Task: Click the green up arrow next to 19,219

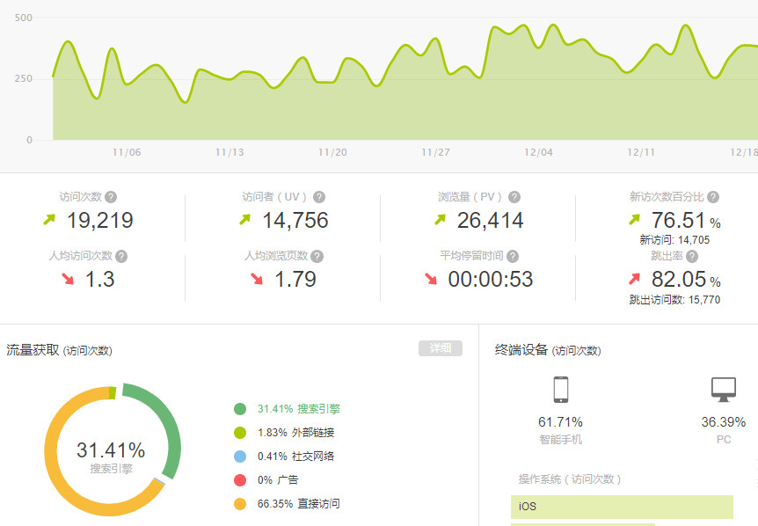Action: [x=49, y=220]
